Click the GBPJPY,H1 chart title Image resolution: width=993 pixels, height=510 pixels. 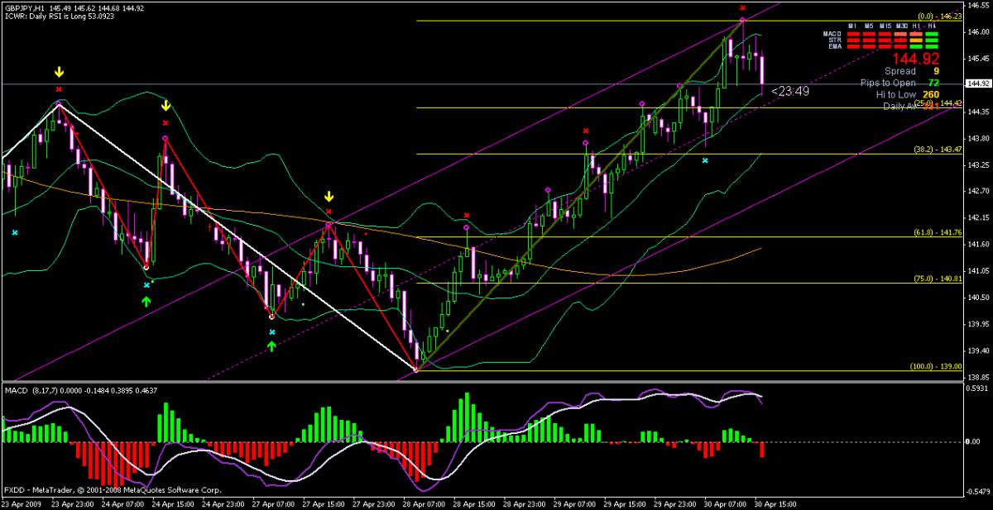[25, 7]
